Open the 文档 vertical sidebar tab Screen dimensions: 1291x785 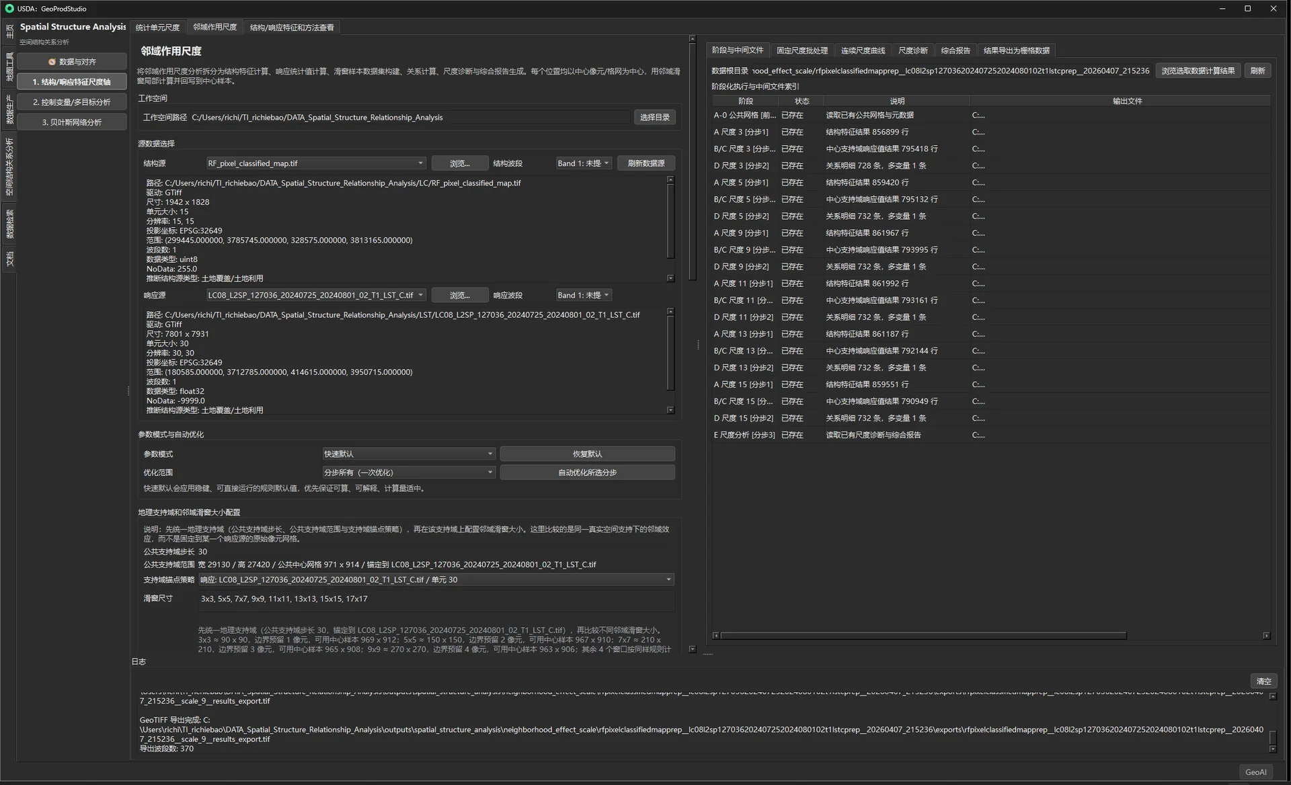point(9,259)
